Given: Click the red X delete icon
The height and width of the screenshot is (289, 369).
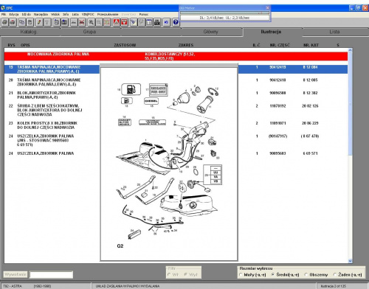Looking at the screenshot, I should [x=82, y=22].
